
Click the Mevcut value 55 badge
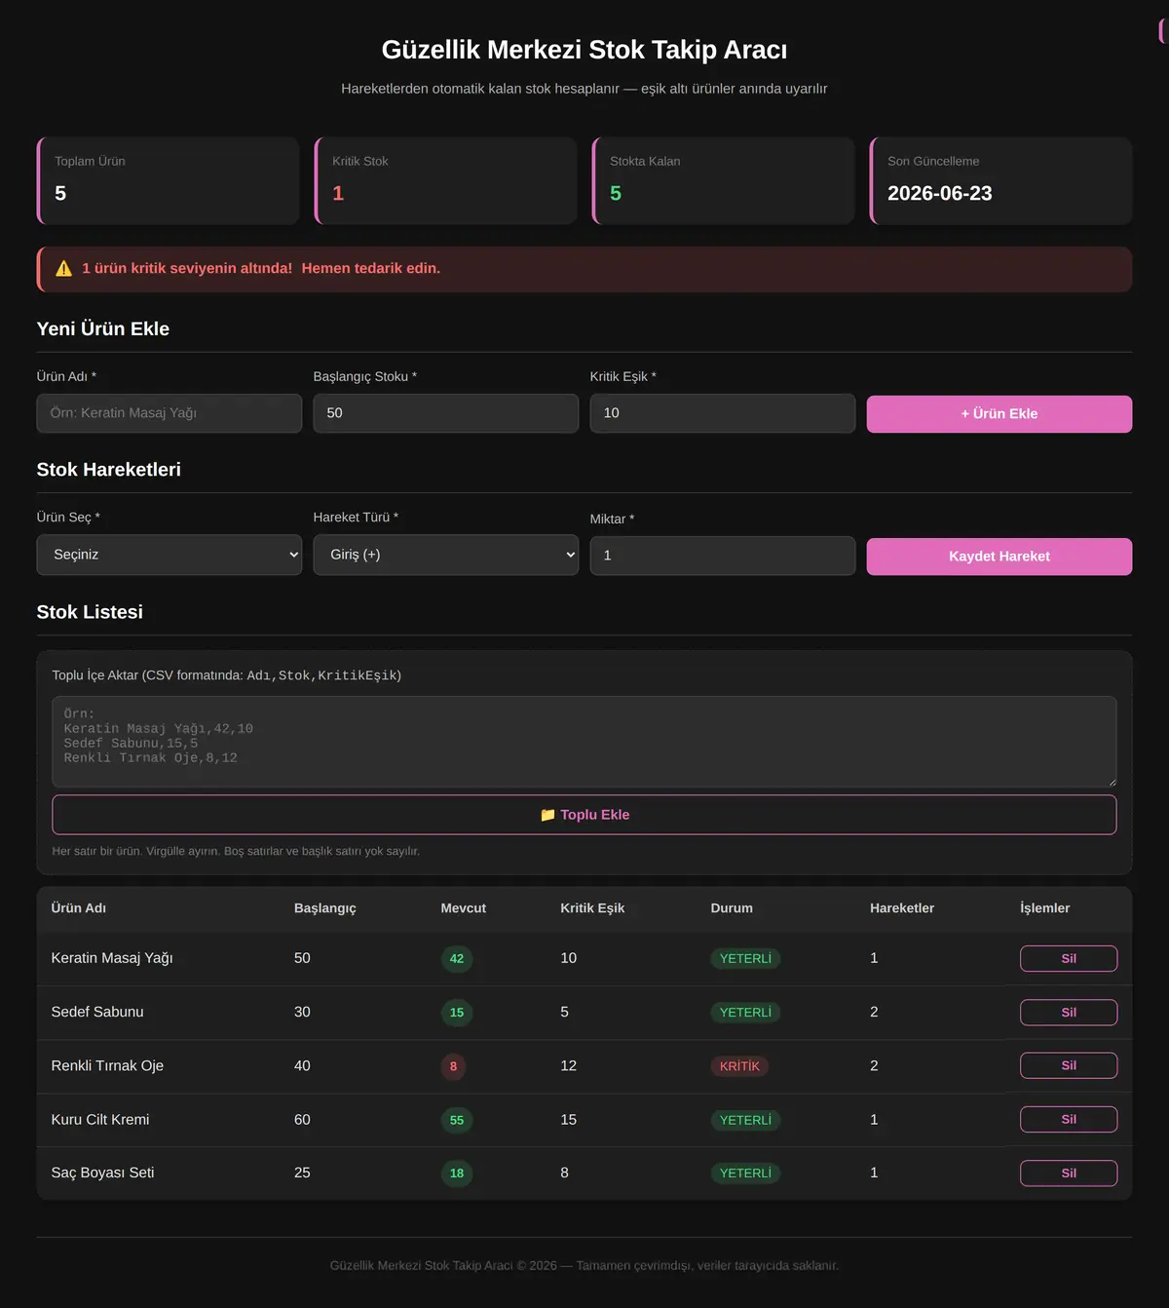tap(457, 1120)
